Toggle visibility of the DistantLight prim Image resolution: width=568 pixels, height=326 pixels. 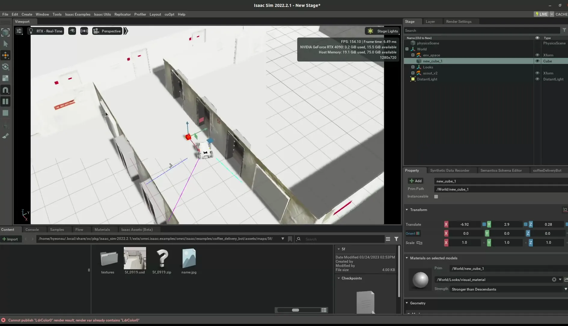[537, 79]
